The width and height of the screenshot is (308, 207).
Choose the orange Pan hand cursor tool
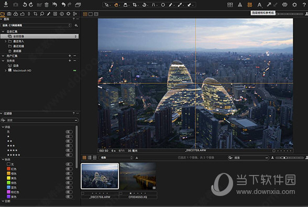click(x=116, y=5)
